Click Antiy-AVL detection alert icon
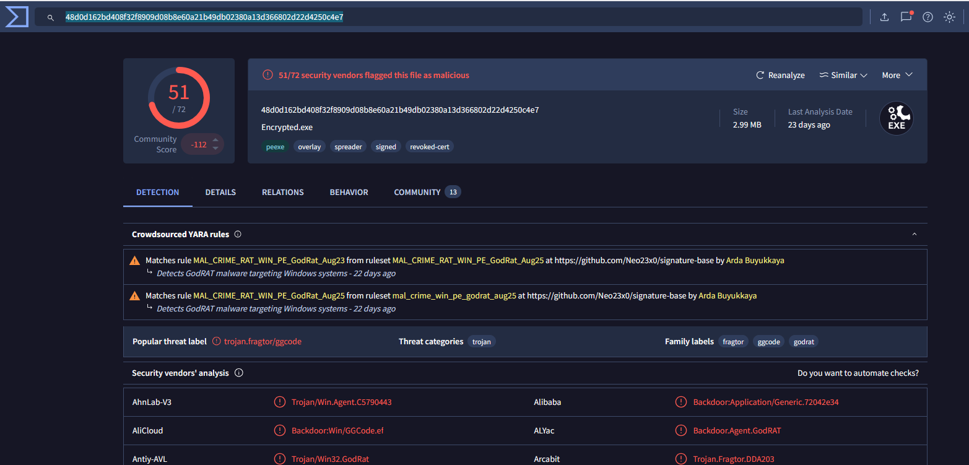 tap(279, 459)
